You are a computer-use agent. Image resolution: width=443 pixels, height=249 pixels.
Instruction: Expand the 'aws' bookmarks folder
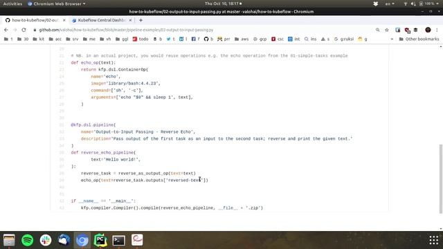(x=242, y=39)
